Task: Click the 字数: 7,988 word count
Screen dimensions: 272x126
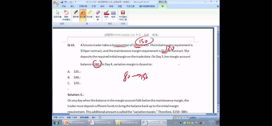Action: pos(71,117)
